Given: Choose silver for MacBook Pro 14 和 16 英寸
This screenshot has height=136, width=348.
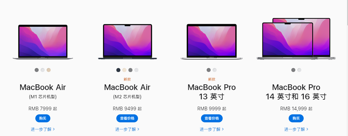Looking at the screenshot, I should tap(299, 70).
